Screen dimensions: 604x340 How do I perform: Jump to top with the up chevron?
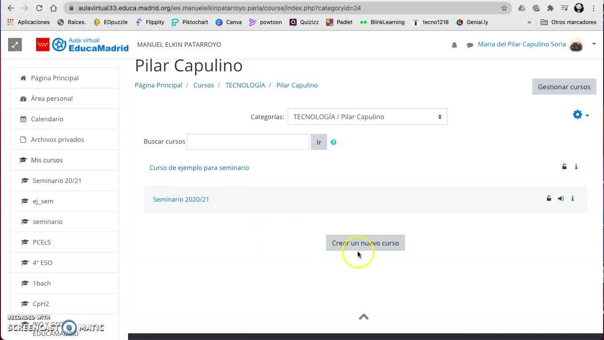point(364,317)
